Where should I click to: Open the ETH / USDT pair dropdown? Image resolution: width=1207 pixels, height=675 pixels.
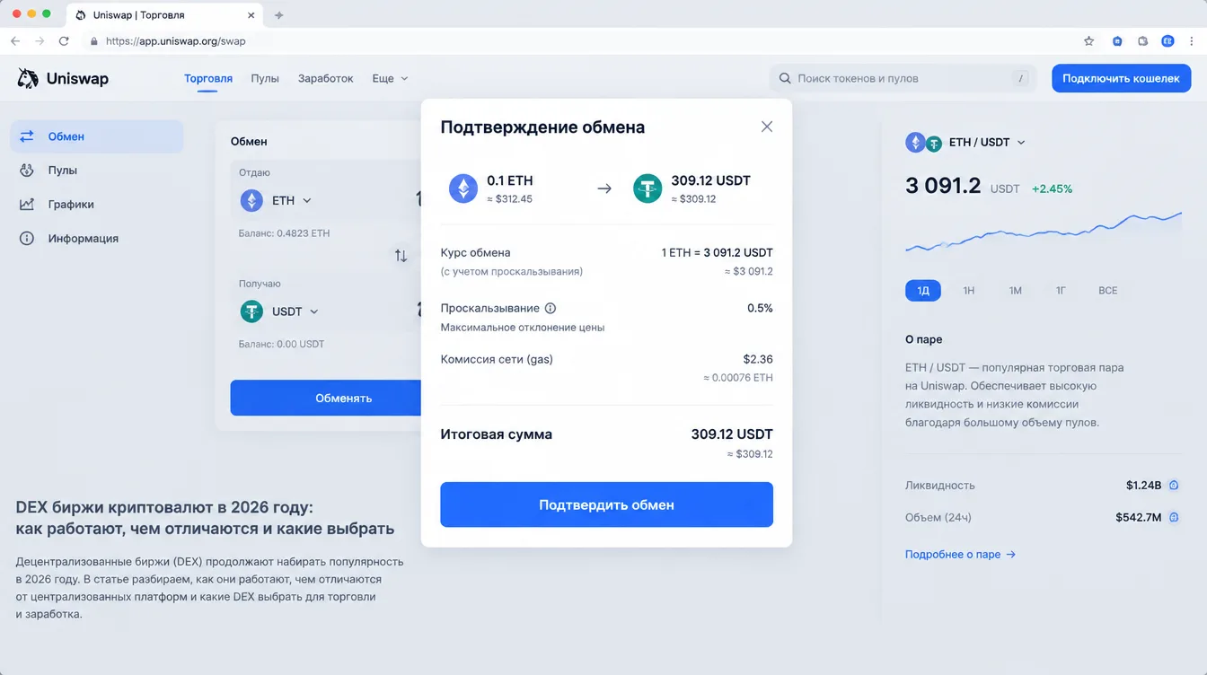(x=966, y=143)
